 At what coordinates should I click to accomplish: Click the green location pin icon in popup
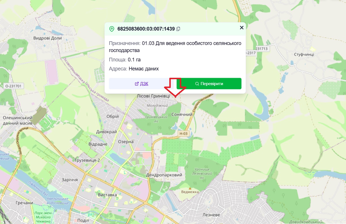pyautogui.click(x=112, y=29)
